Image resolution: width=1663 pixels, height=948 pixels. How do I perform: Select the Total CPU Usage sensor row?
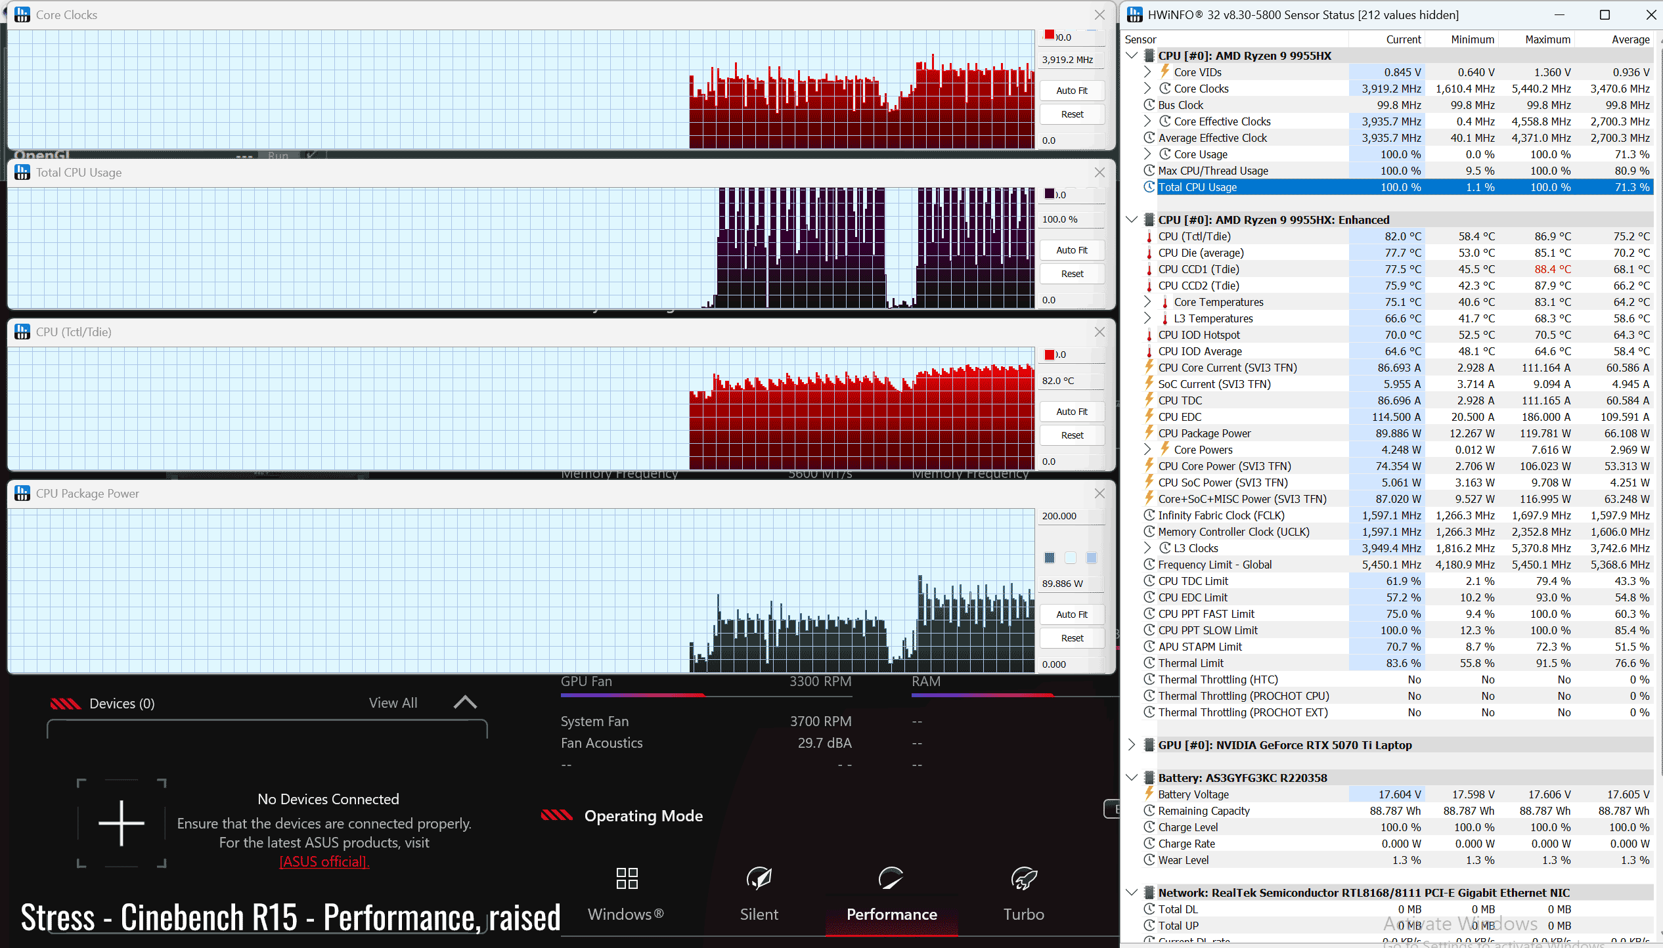click(x=1197, y=187)
